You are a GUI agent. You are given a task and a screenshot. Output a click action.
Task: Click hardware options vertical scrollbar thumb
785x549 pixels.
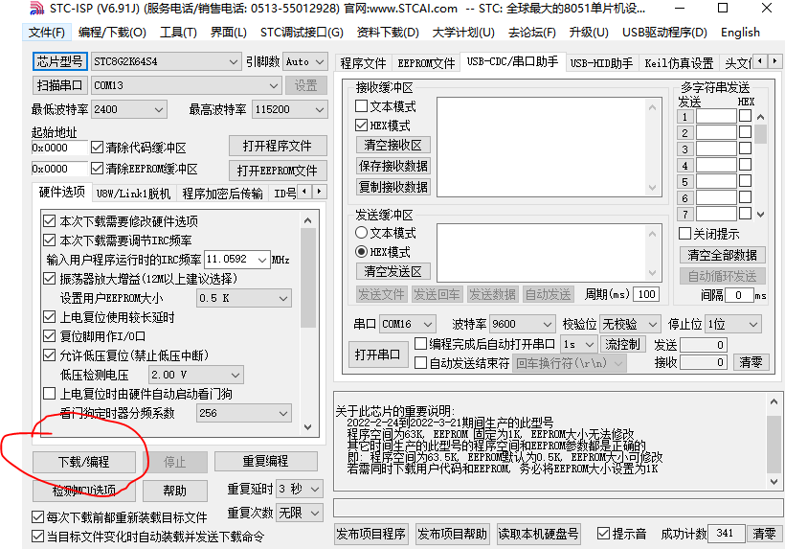308,278
